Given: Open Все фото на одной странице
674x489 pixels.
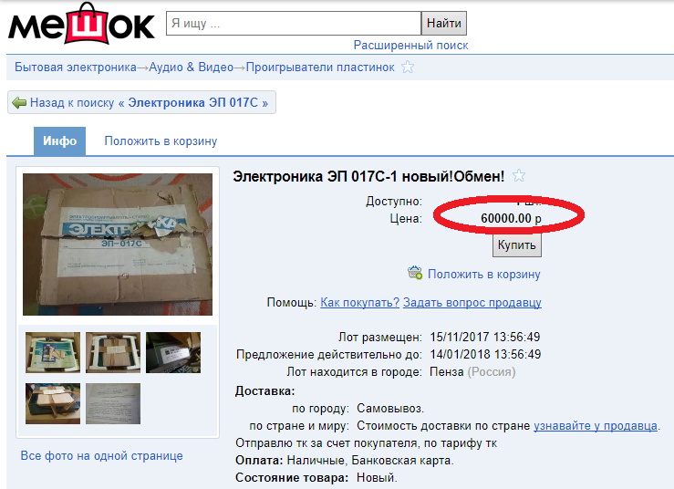Looking at the screenshot, I should [x=102, y=456].
